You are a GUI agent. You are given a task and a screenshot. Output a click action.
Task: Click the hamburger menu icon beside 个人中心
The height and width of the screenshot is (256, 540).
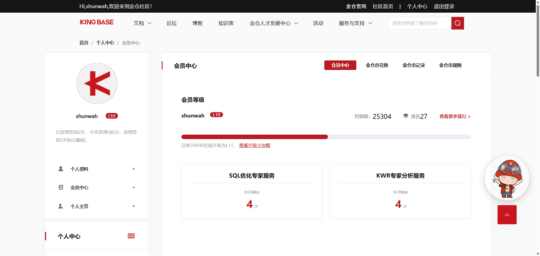pyautogui.click(x=131, y=236)
